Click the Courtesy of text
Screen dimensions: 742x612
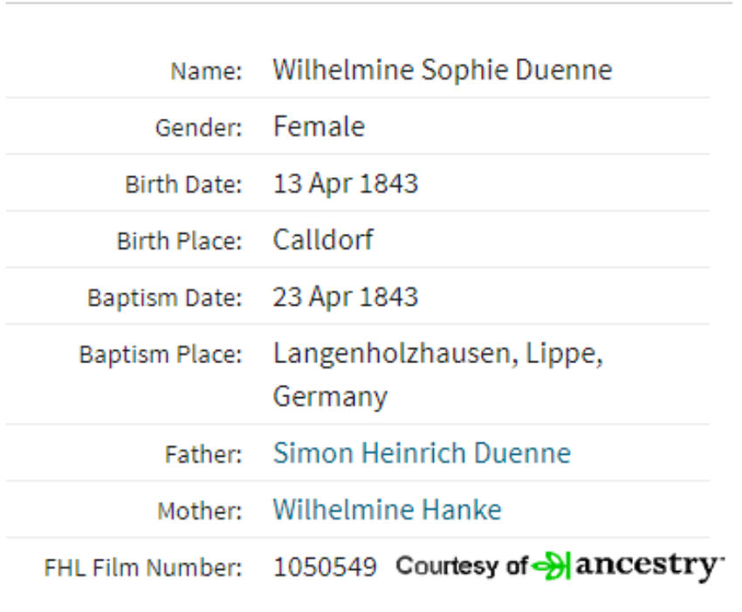[x=462, y=566]
